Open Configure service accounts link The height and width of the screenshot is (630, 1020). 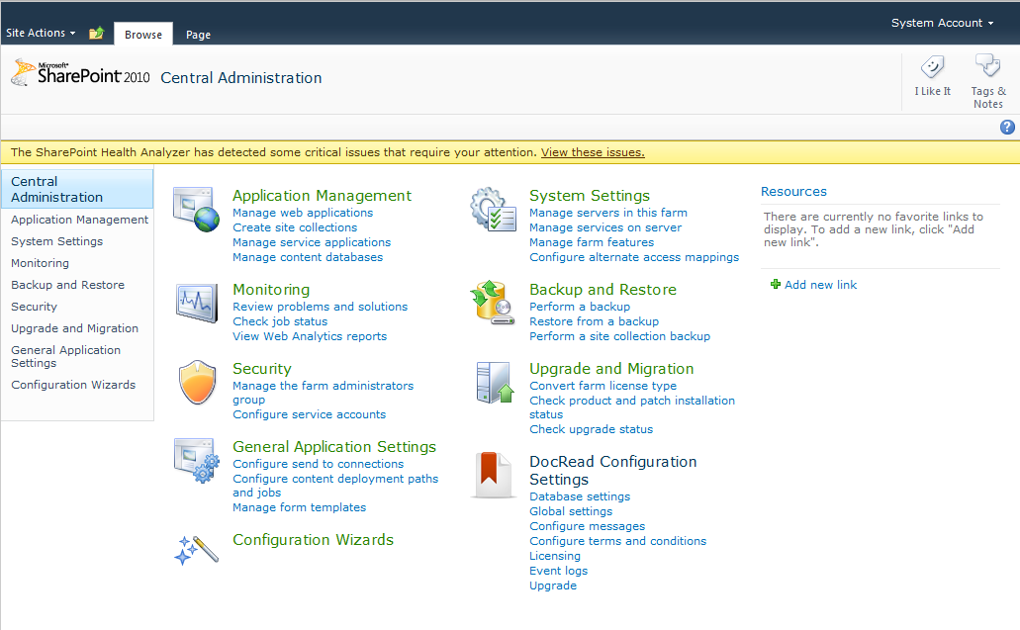[x=309, y=414]
